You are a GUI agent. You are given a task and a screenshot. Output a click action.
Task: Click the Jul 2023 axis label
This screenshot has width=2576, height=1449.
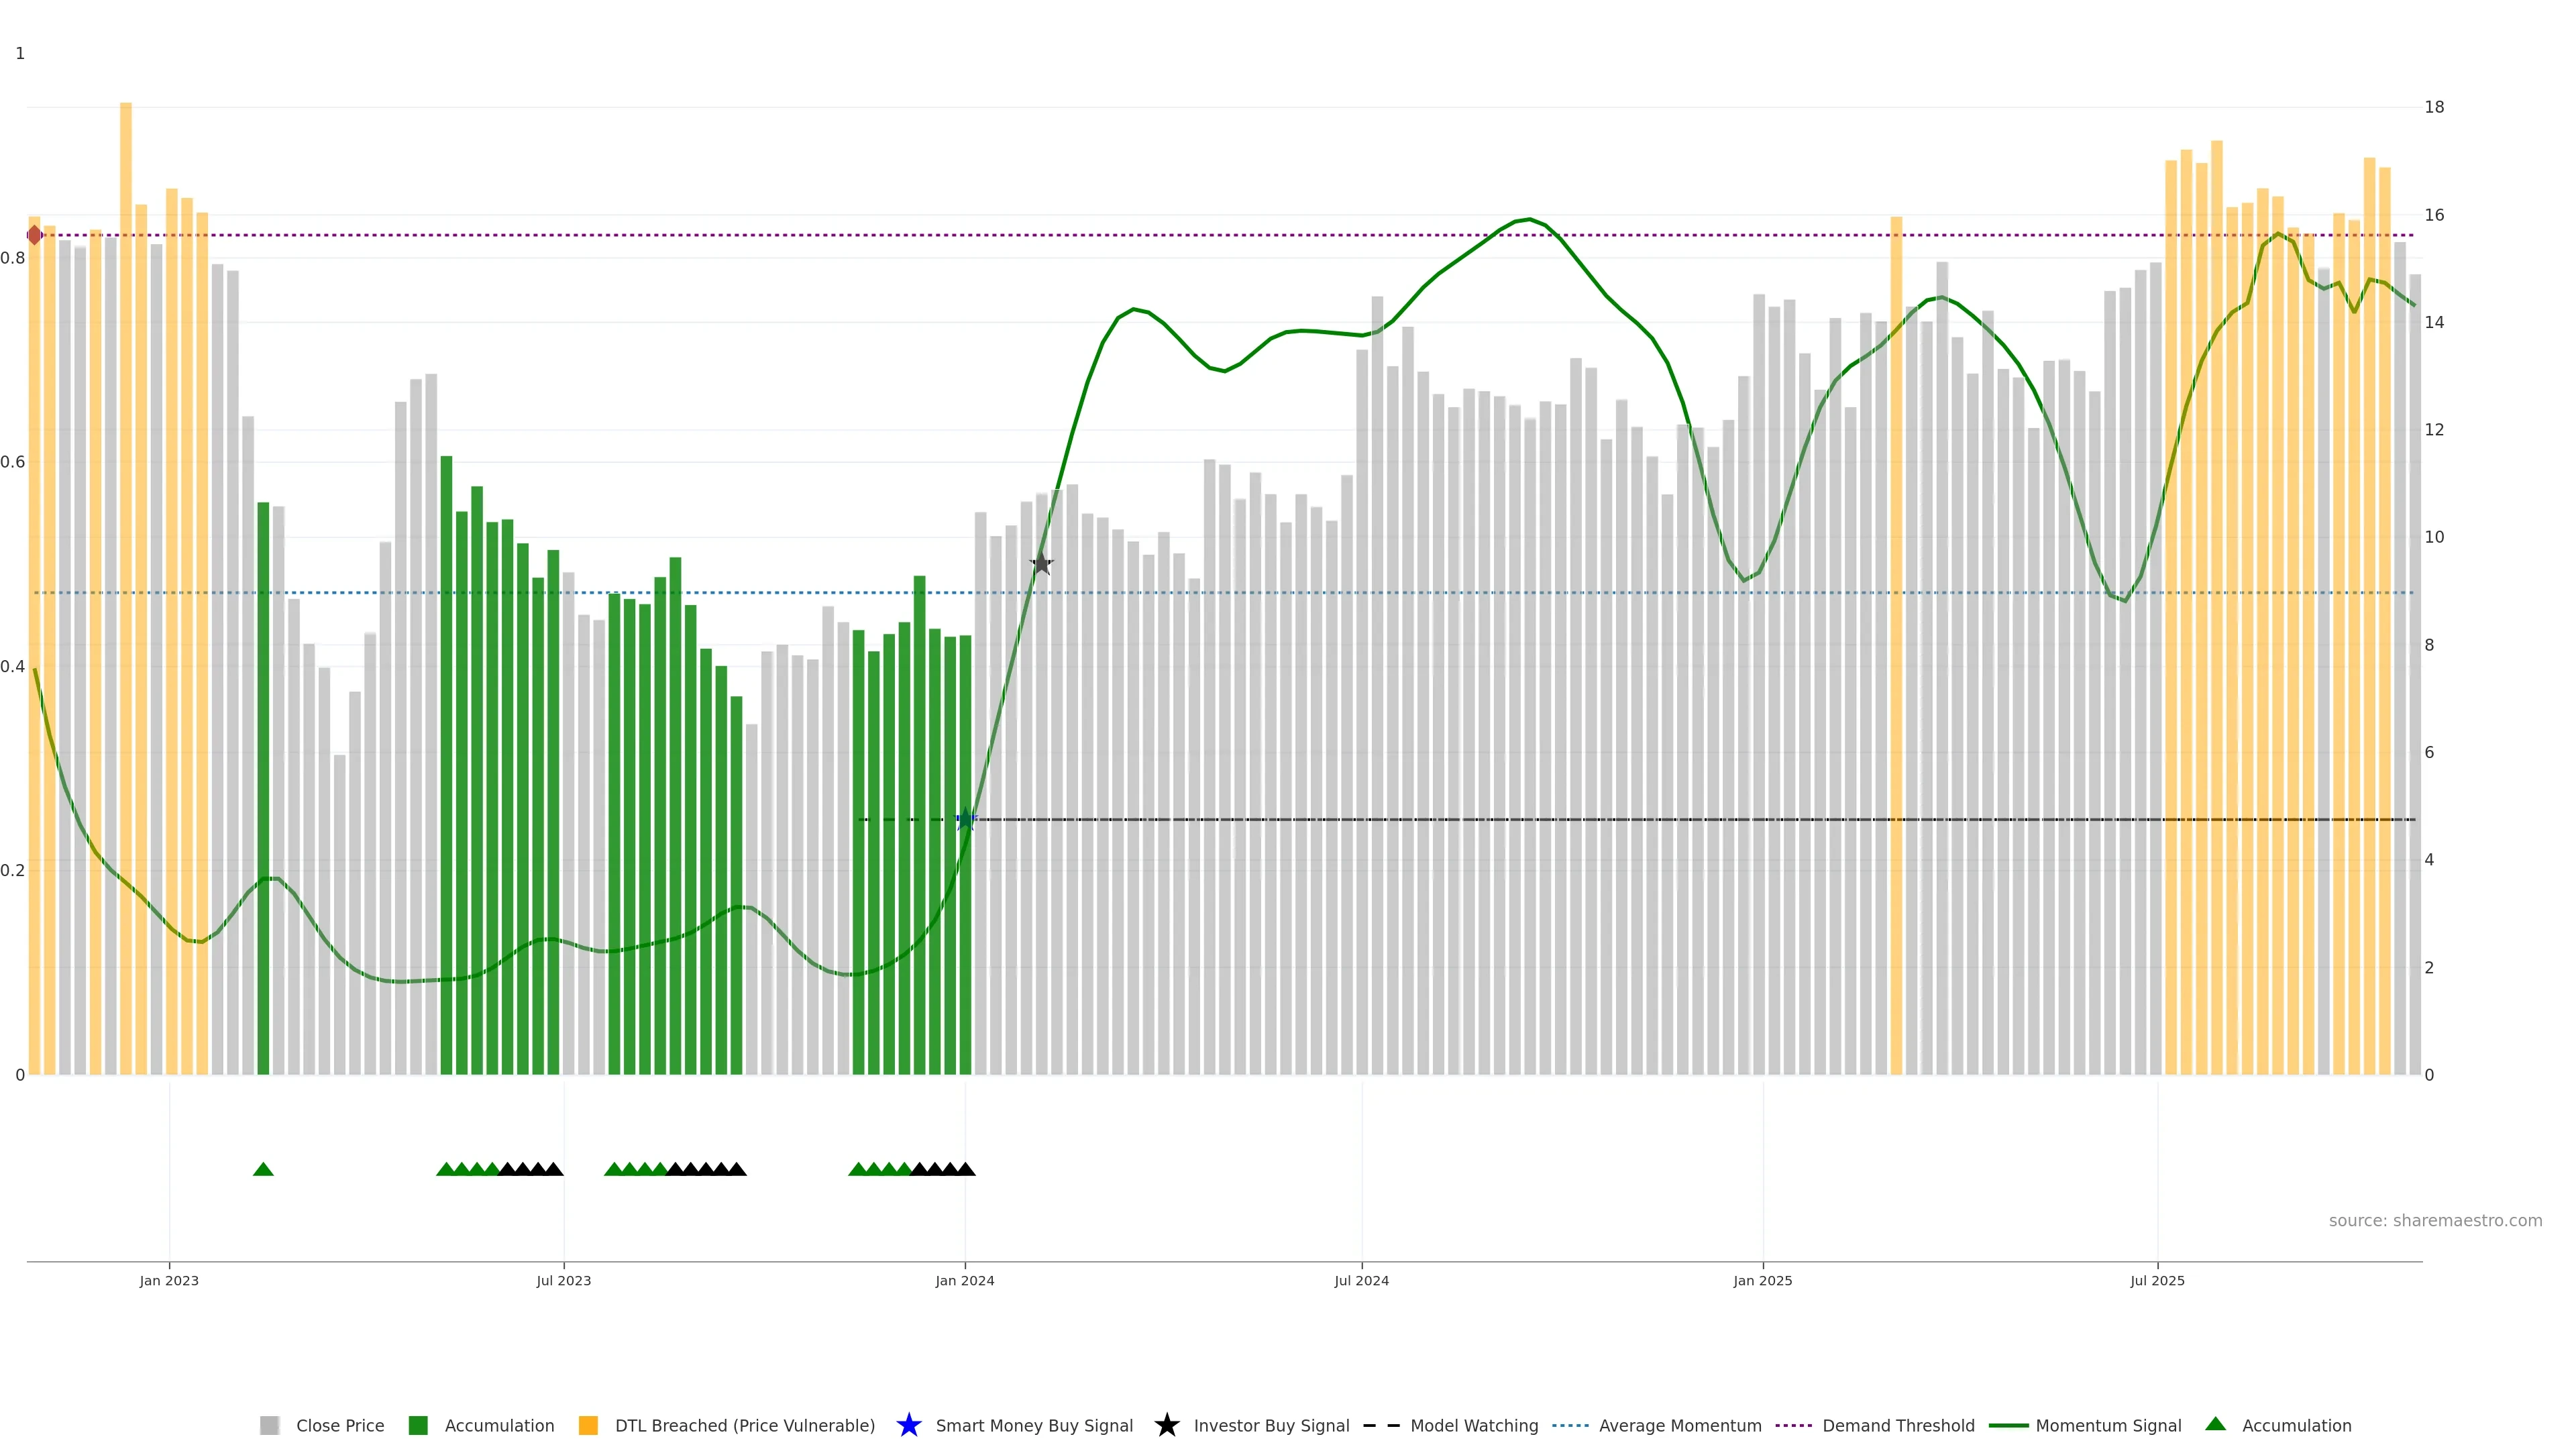563,1280
